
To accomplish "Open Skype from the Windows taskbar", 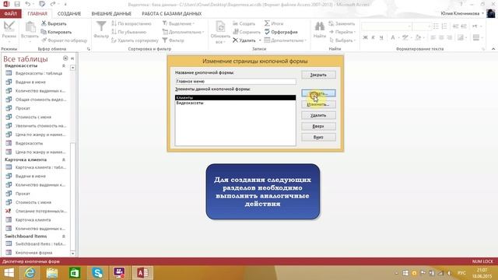I will pos(97,272).
